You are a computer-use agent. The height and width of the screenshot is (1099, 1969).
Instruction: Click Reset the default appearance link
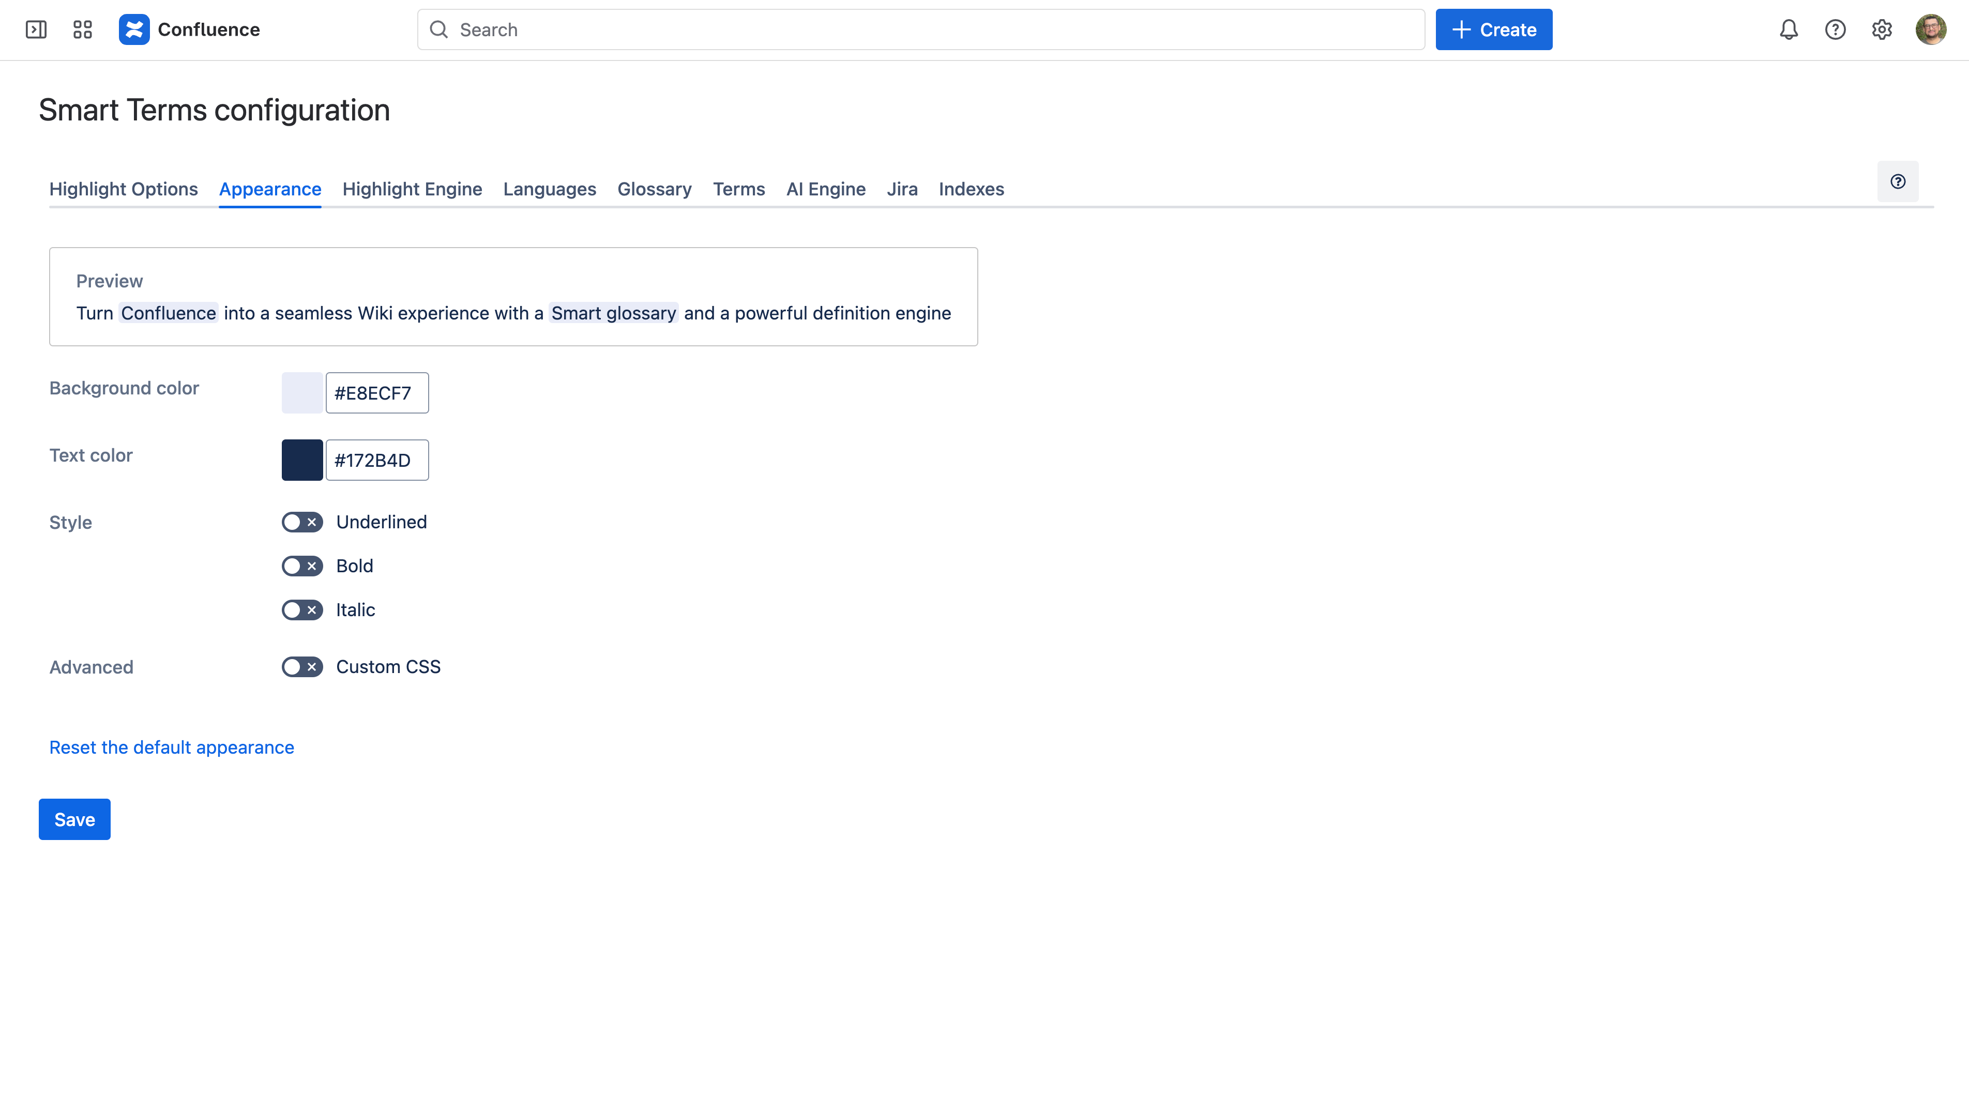[x=171, y=747]
